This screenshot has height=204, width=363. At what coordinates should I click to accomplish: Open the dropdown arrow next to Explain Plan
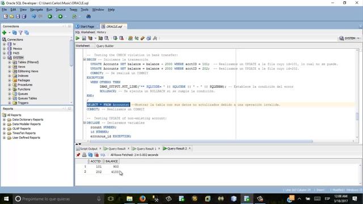[x=95, y=39]
